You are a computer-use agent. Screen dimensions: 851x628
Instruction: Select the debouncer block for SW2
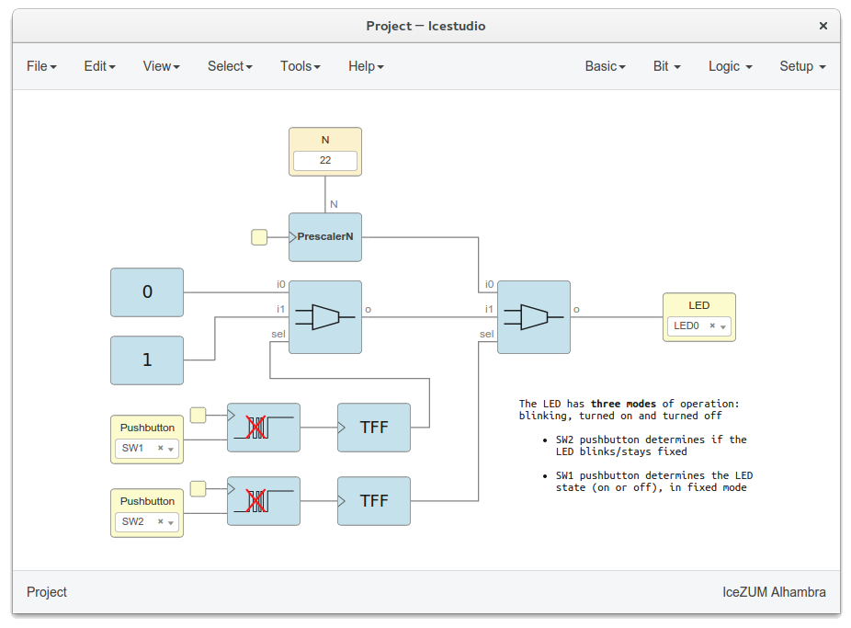264,501
